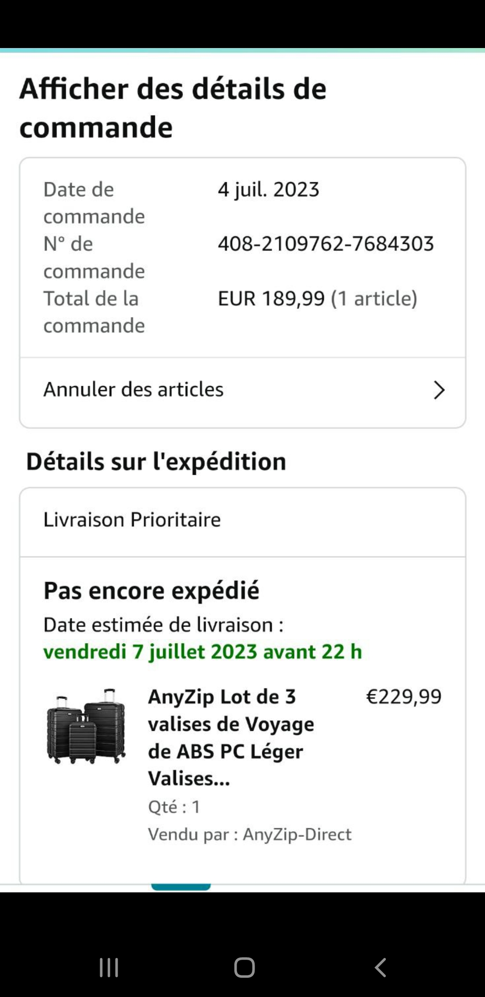Tap the Livraison Prioritaire shipping row

click(132, 520)
